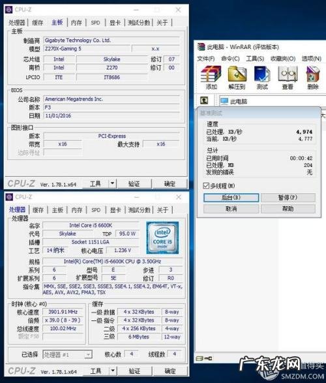Click 确定 button in lower CPU-Z window
The height and width of the screenshot is (383, 326).
170,371
